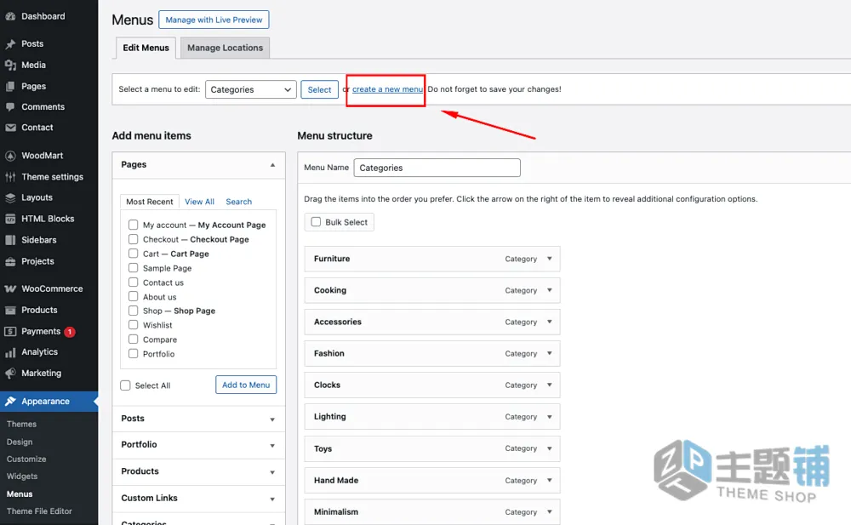Switch to Manage Locations tab
This screenshot has width=851, height=525.
[225, 48]
